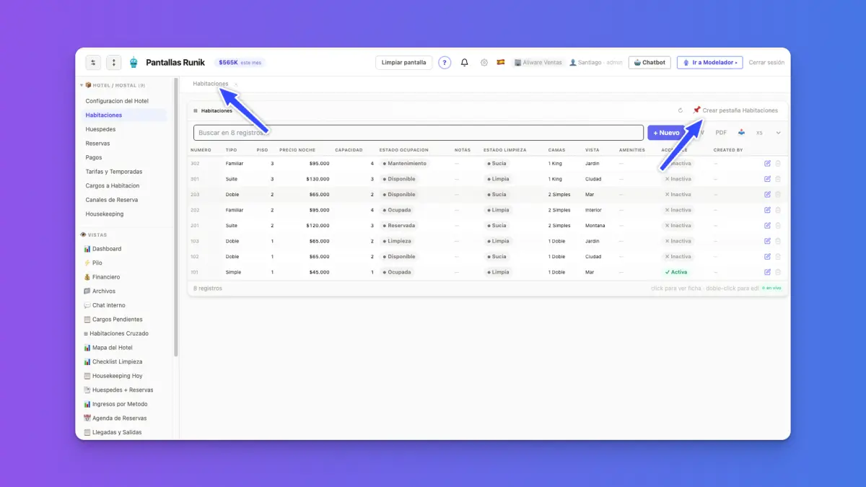866x487 pixels.
Task: Open Tarifas y Temporadas
Action: [114, 172]
